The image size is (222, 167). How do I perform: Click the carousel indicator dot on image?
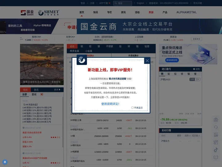point(42,75)
